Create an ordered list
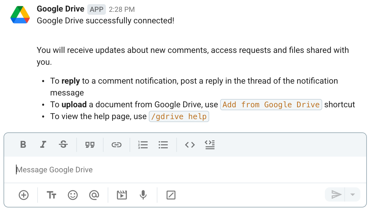Screen dimensions: 371x211 coord(143,145)
